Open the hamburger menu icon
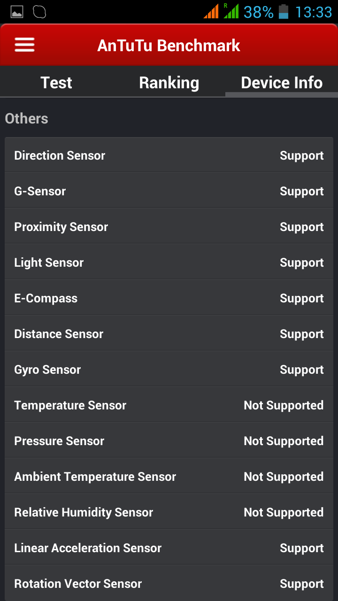This screenshot has width=338, height=601. 24,45
